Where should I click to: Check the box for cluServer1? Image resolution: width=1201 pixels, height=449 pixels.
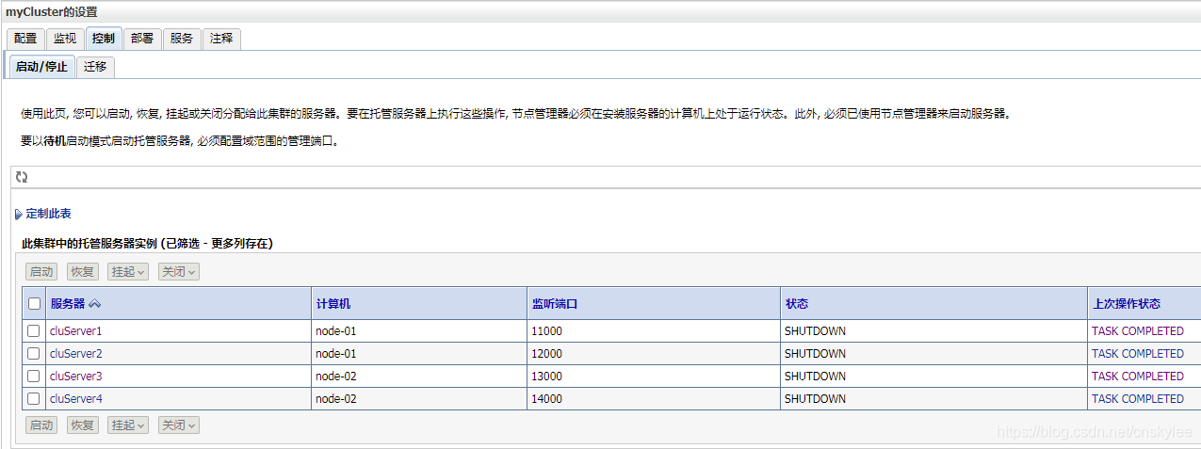tap(34, 331)
